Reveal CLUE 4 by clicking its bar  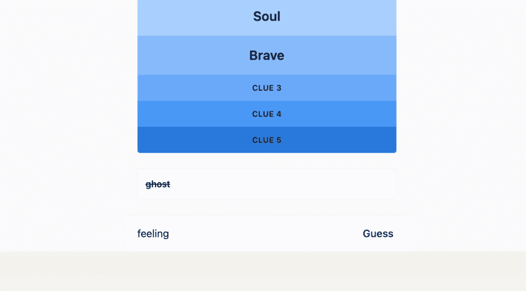267,114
